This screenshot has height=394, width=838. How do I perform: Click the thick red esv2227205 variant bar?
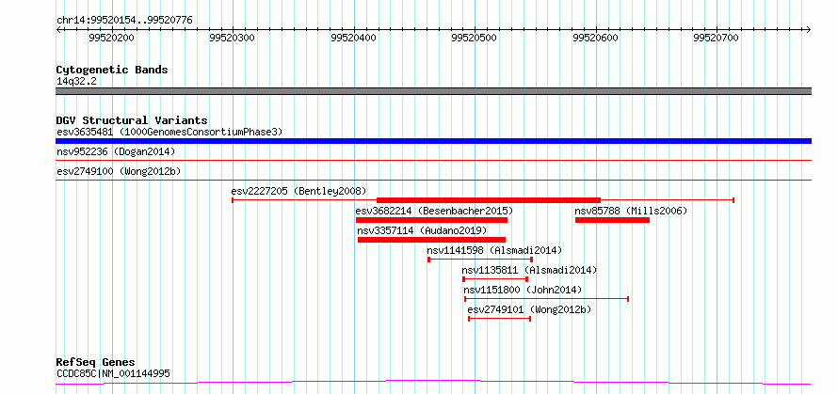click(489, 200)
